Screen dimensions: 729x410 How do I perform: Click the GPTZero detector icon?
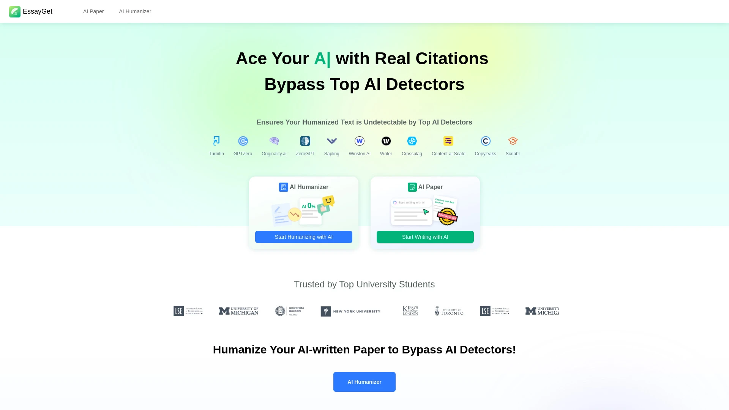coord(243,141)
